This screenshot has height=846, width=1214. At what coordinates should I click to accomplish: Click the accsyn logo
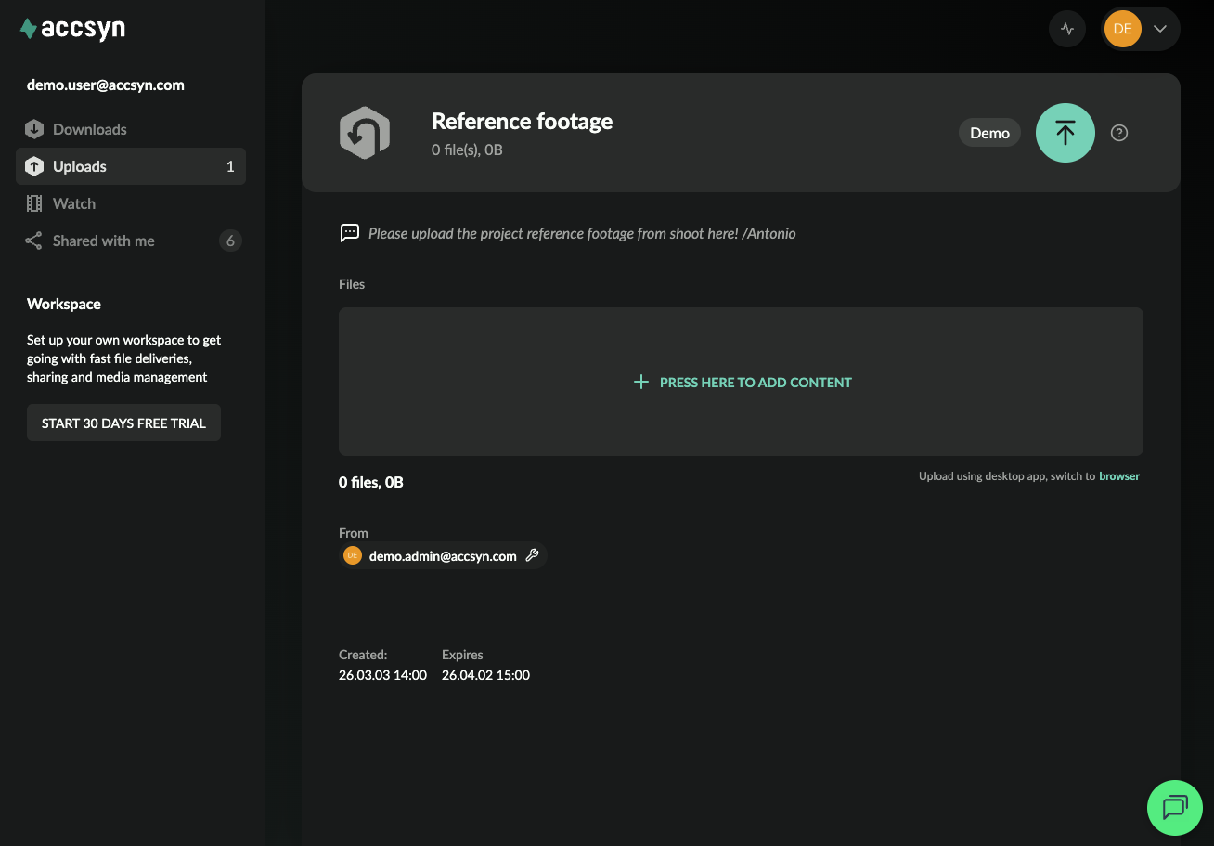coord(72,29)
